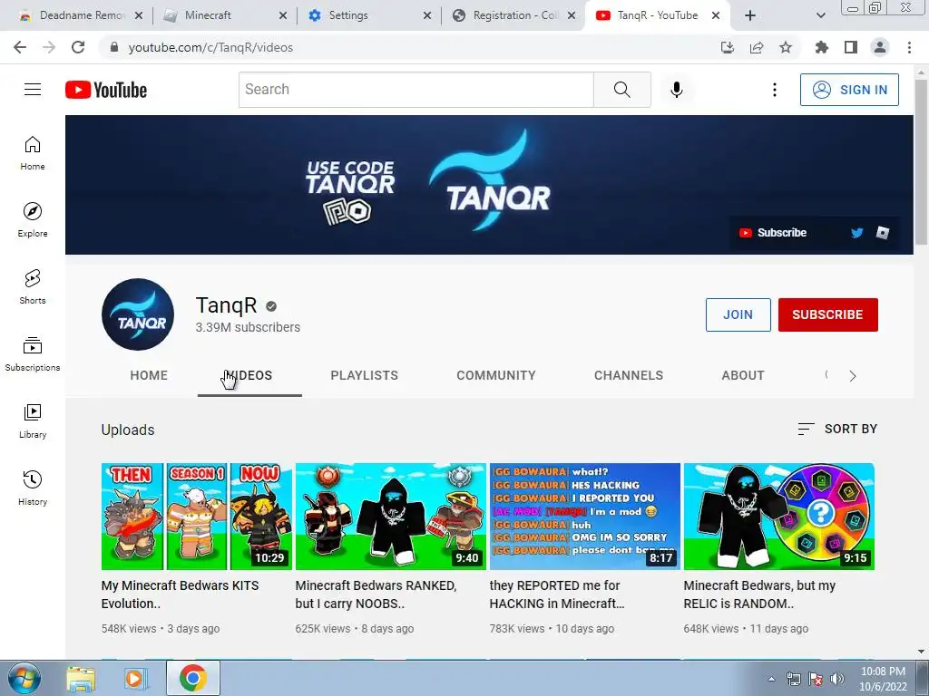Viewport: 929px width, 696px height.
Task: Open the channel HOME tab
Action: [x=149, y=375]
